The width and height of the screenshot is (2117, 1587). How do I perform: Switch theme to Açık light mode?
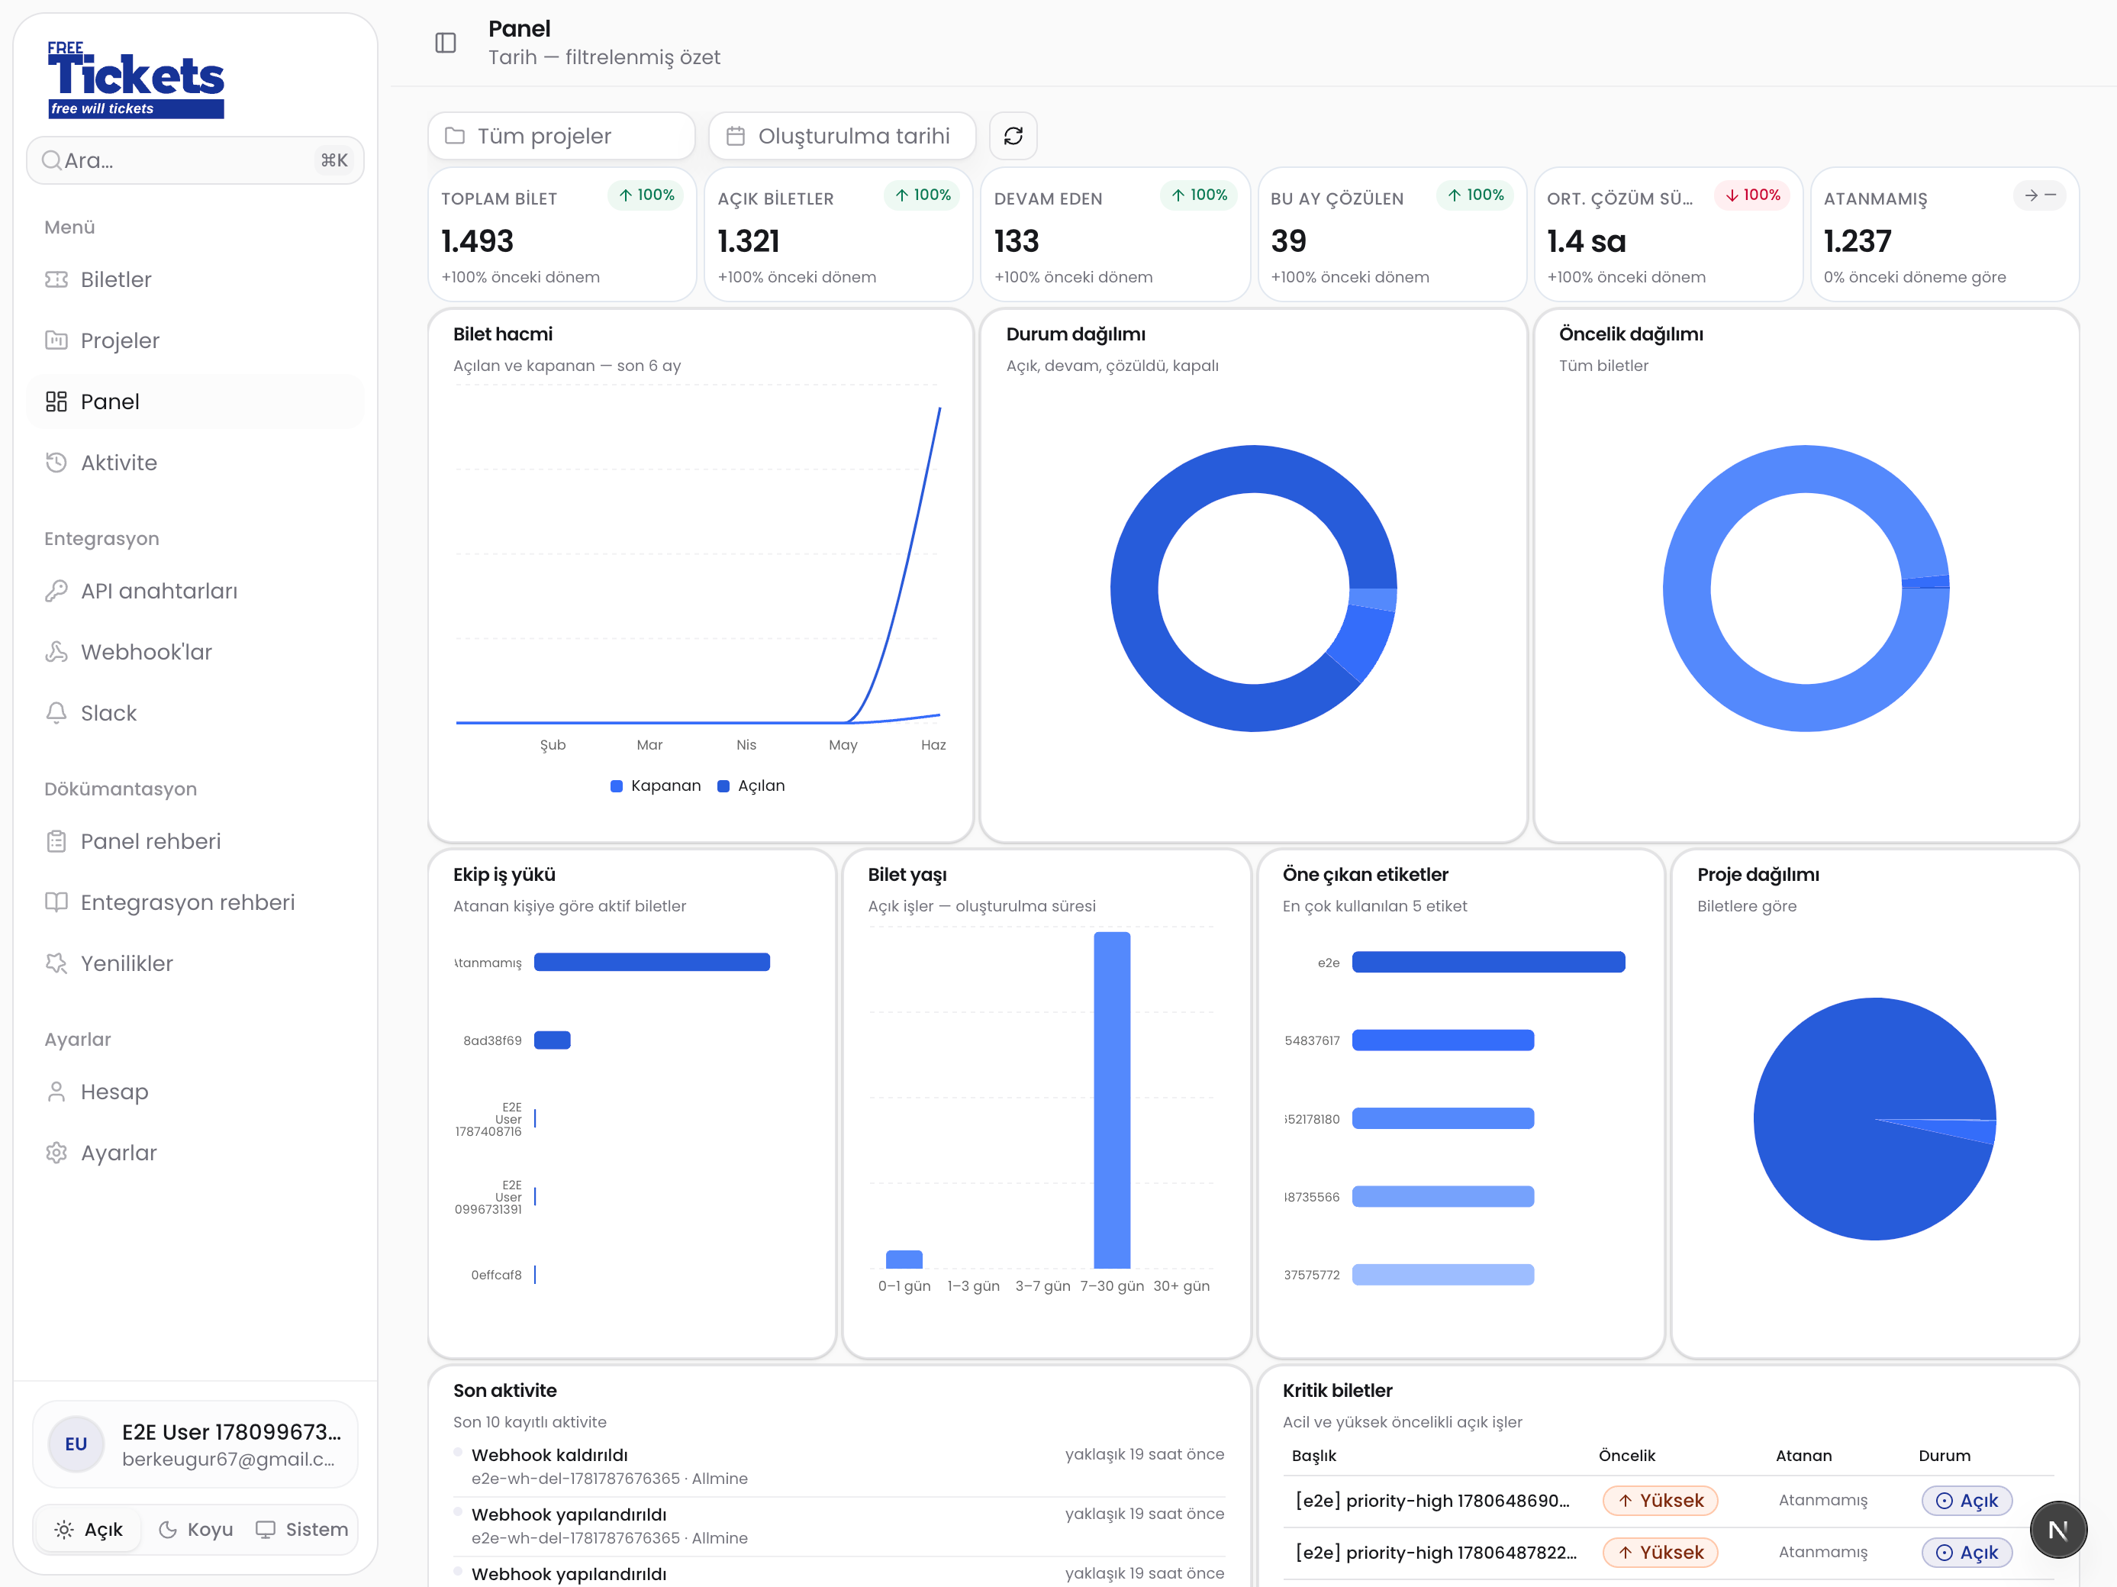point(88,1530)
